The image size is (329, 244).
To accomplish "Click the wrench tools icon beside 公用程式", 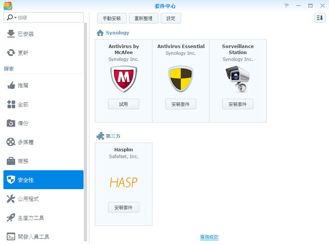I will 11,199.
